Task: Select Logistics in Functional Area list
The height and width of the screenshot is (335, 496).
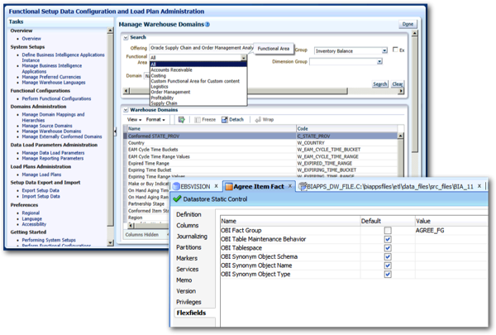Action: click(x=160, y=87)
